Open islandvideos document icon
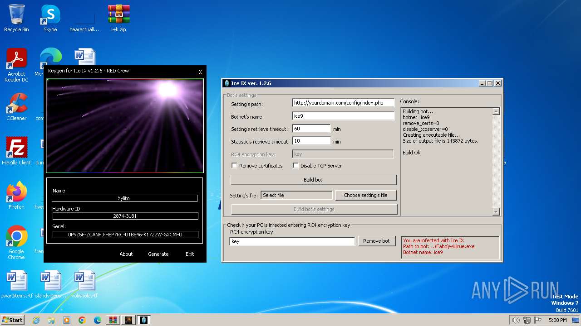This screenshot has height=326, width=581. click(50, 284)
